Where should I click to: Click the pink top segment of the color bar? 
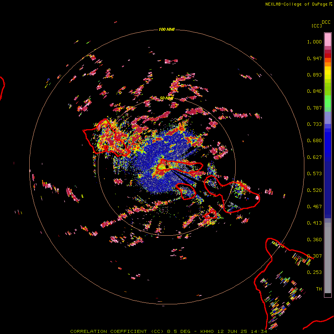pyautogui.click(x=328, y=39)
